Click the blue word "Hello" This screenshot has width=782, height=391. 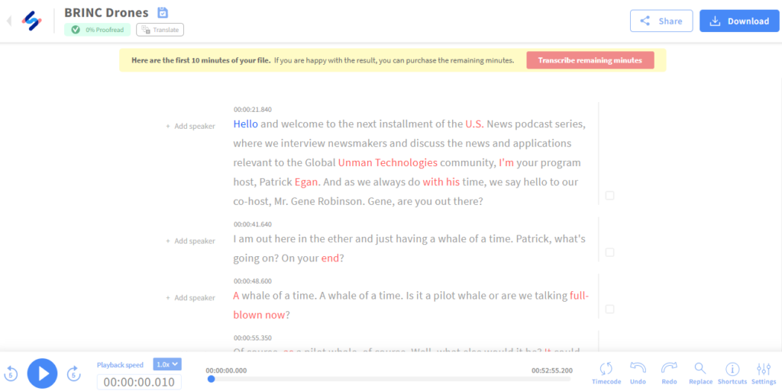click(245, 124)
